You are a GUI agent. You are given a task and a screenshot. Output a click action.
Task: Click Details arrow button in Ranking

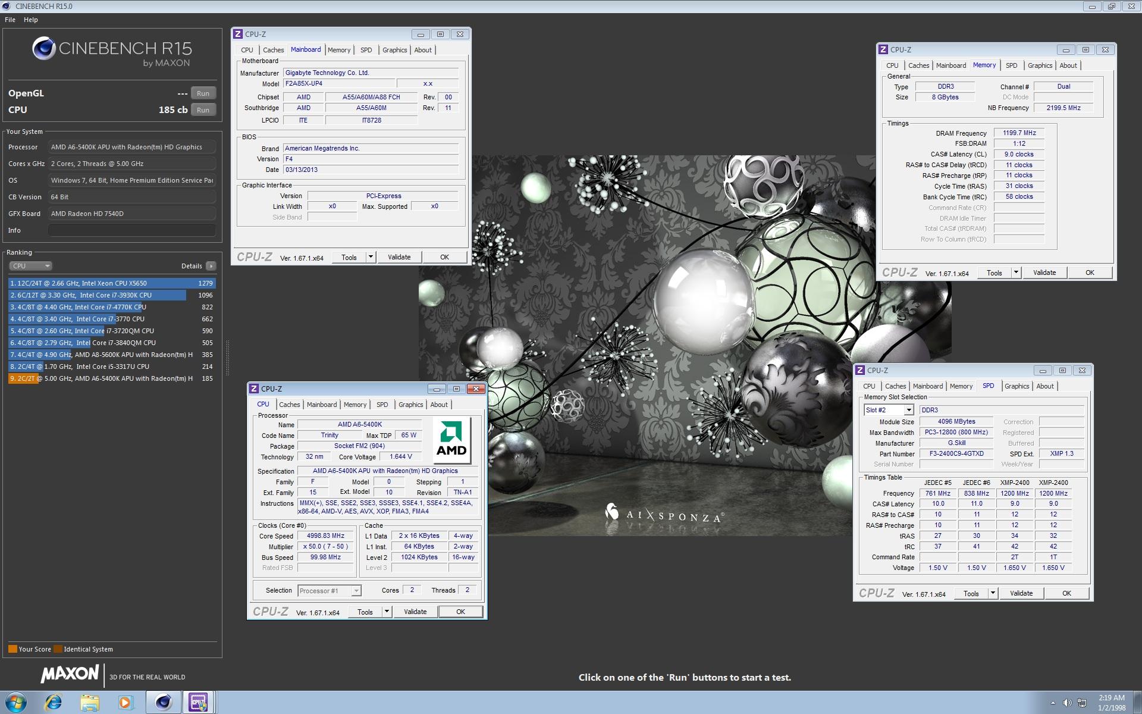click(211, 266)
